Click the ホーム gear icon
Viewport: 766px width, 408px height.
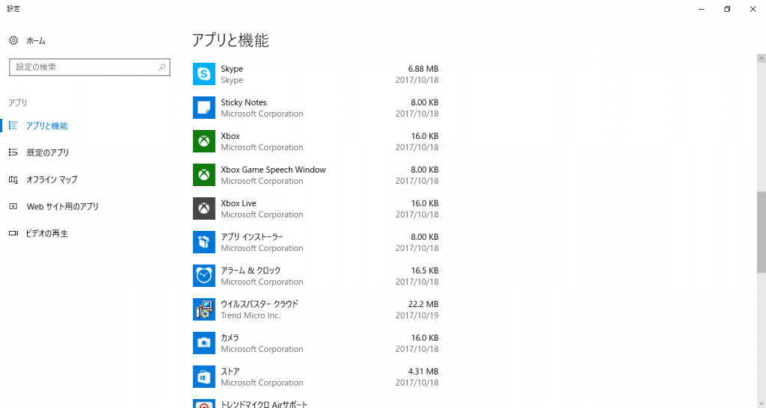(x=13, y=40)
